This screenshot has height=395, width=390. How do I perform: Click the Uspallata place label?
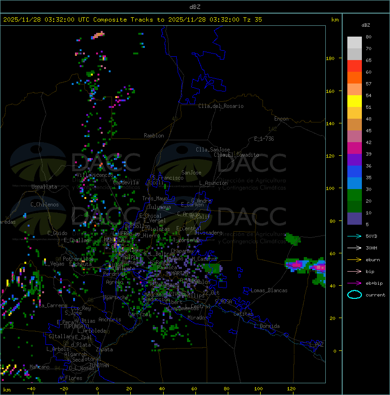tap(44, 187)
